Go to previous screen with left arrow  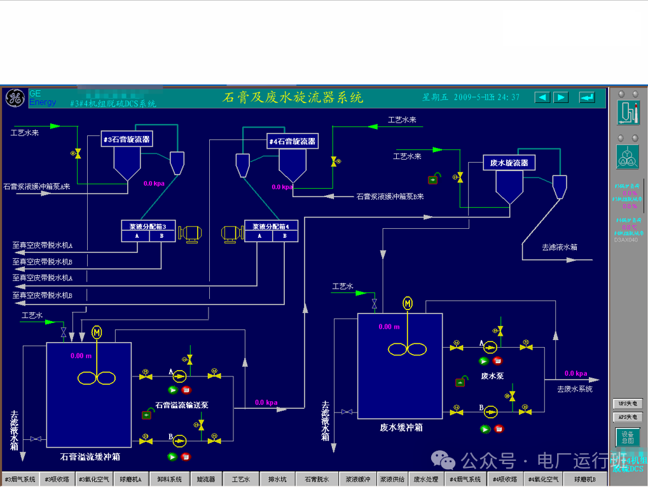click(x=542, y=97)
